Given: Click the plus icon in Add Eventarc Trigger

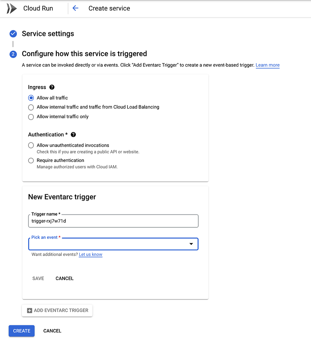Looking at the screenshot, I should [x=30, y=310].
